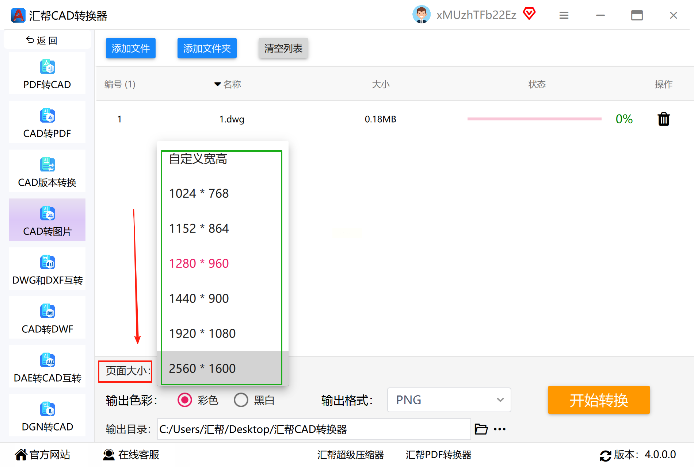Select the CAD转图片 sidebar icon

tap(47, 213)
